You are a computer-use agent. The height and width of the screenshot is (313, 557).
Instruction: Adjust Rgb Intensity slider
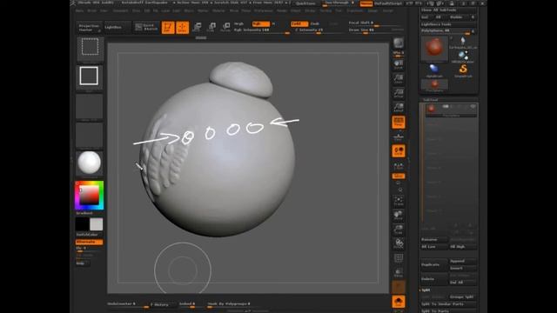(261, 30)
